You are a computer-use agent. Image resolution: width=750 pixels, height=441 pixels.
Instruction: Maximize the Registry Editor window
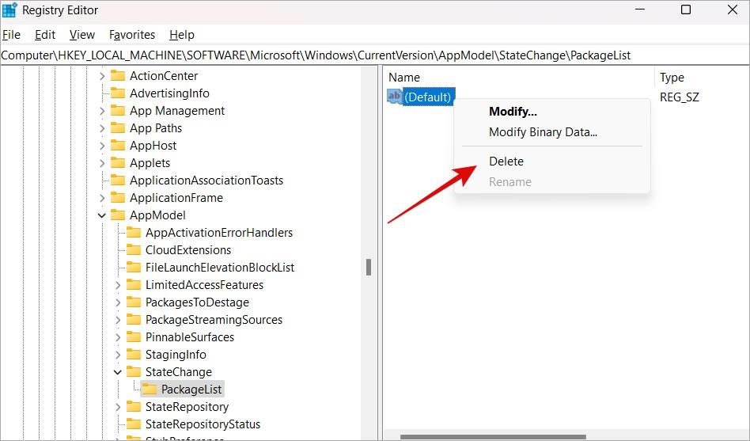[x=686, y=10]
